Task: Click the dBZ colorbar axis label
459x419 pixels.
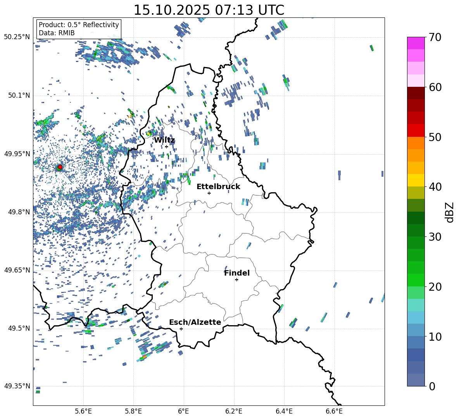Action: point(450,212)
